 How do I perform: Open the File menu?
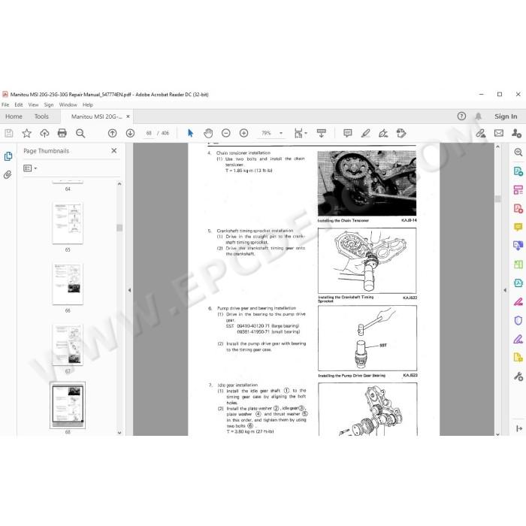(5, 104)
